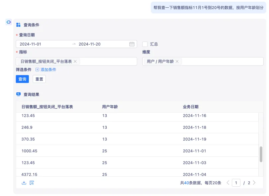This screenshot has width=269, height=196.
Task: Click the page number input box
Action: coord(236,183)
